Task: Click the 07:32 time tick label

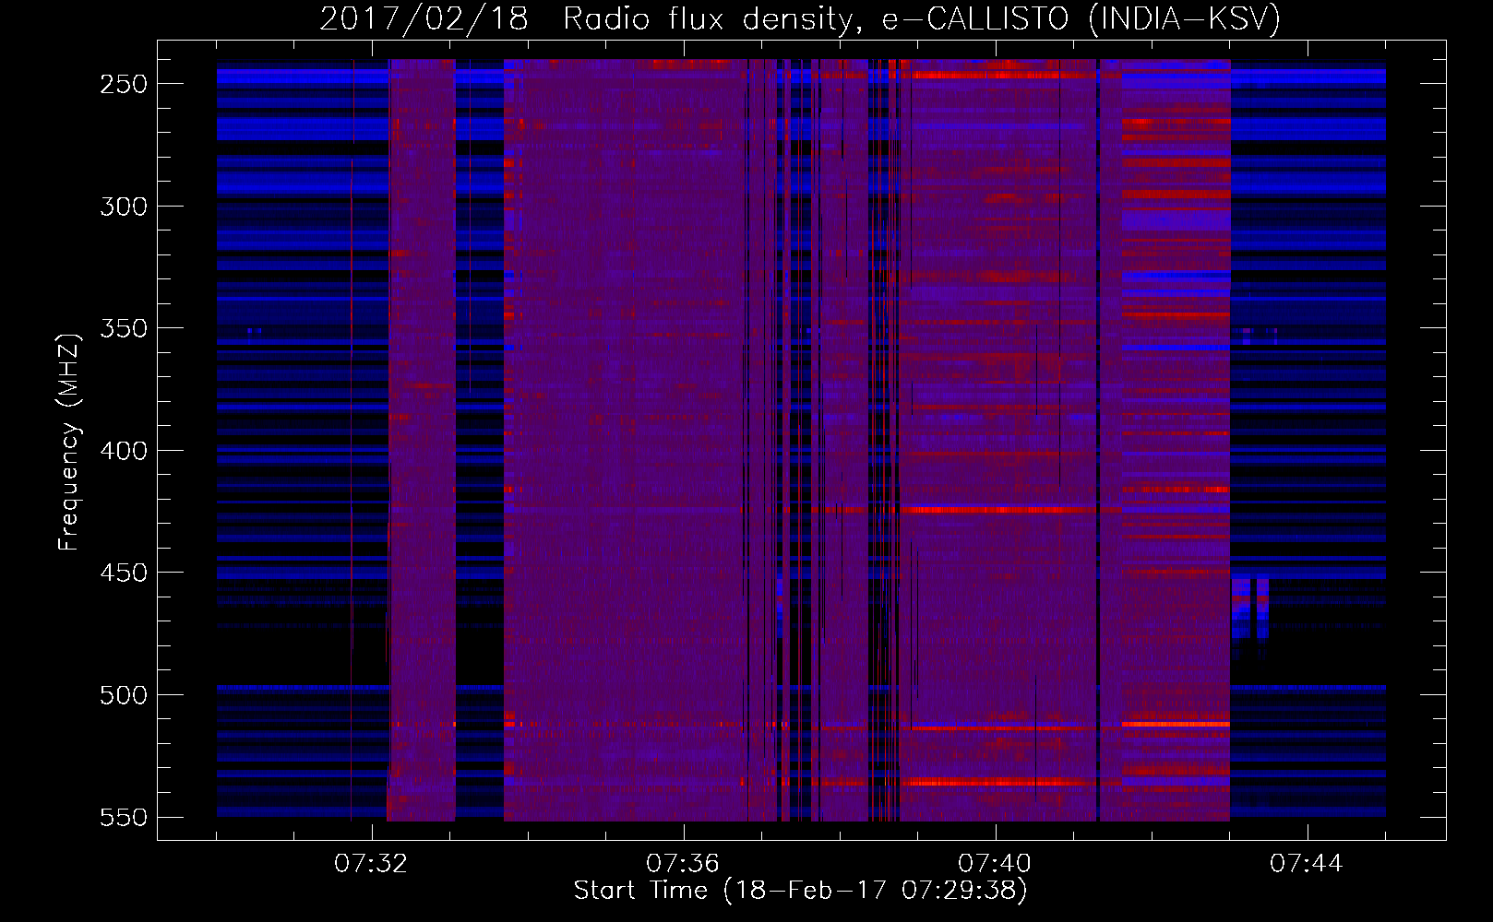Action: [x=371, y=863]
